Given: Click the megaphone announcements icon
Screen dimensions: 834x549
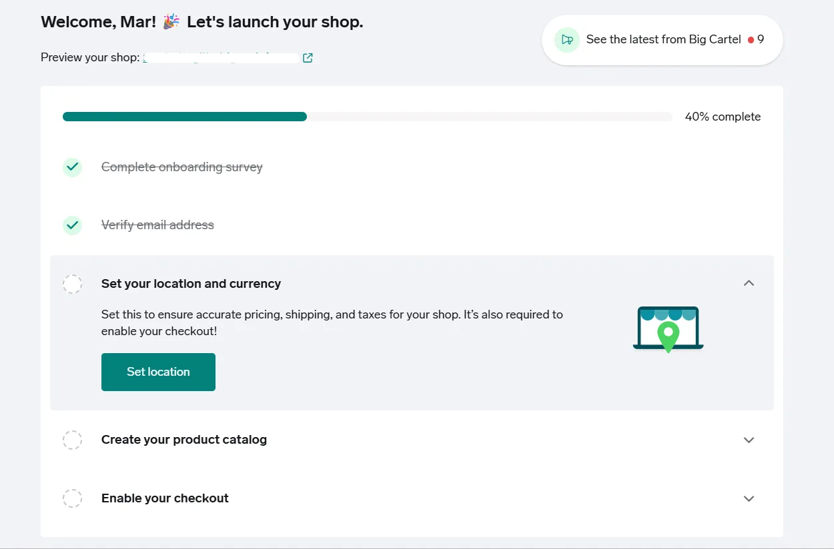Looking at the screenshot, I should [566, 40].
